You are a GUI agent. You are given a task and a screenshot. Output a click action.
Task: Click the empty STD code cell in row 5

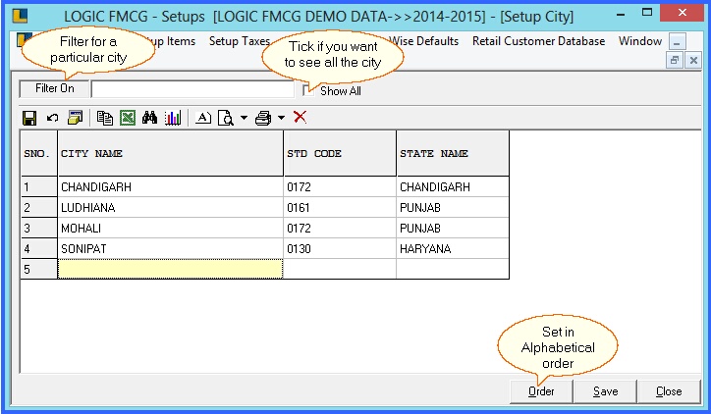(x=340, y=269)
